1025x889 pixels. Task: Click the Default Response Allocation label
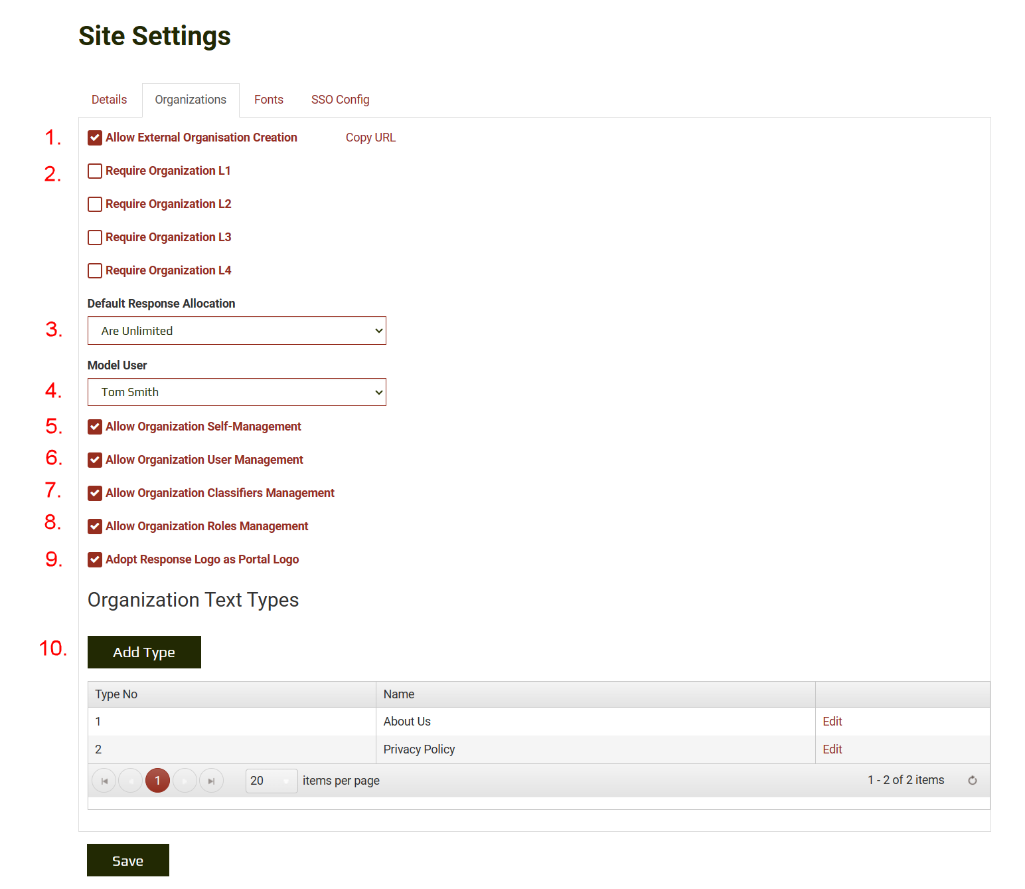click(x=161, y=304)
